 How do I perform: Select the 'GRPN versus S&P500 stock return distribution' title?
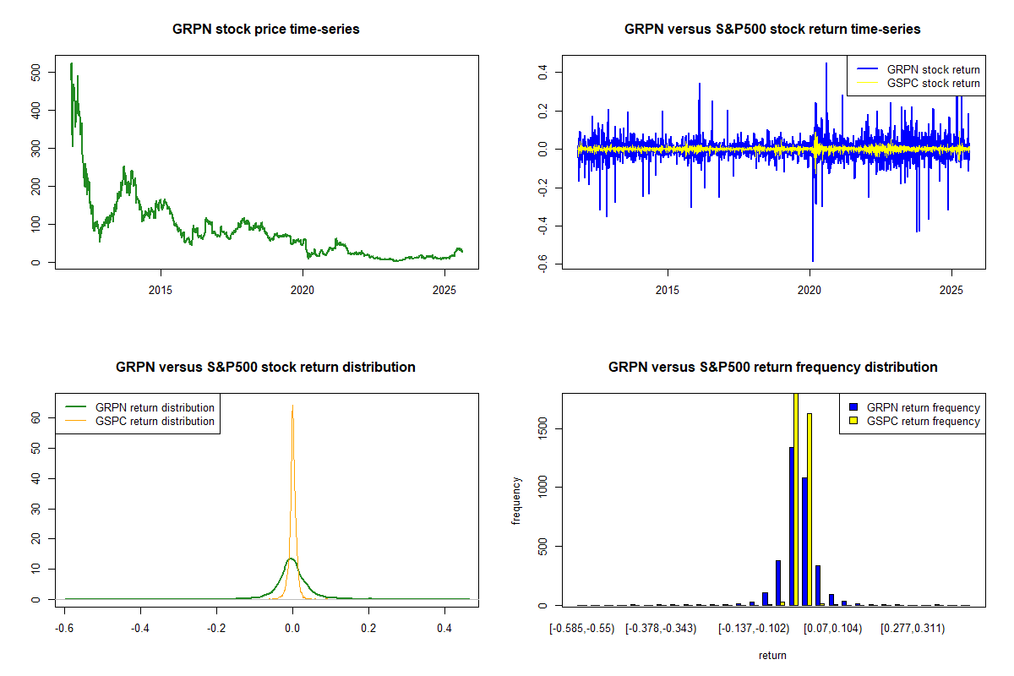coord(265,368)
